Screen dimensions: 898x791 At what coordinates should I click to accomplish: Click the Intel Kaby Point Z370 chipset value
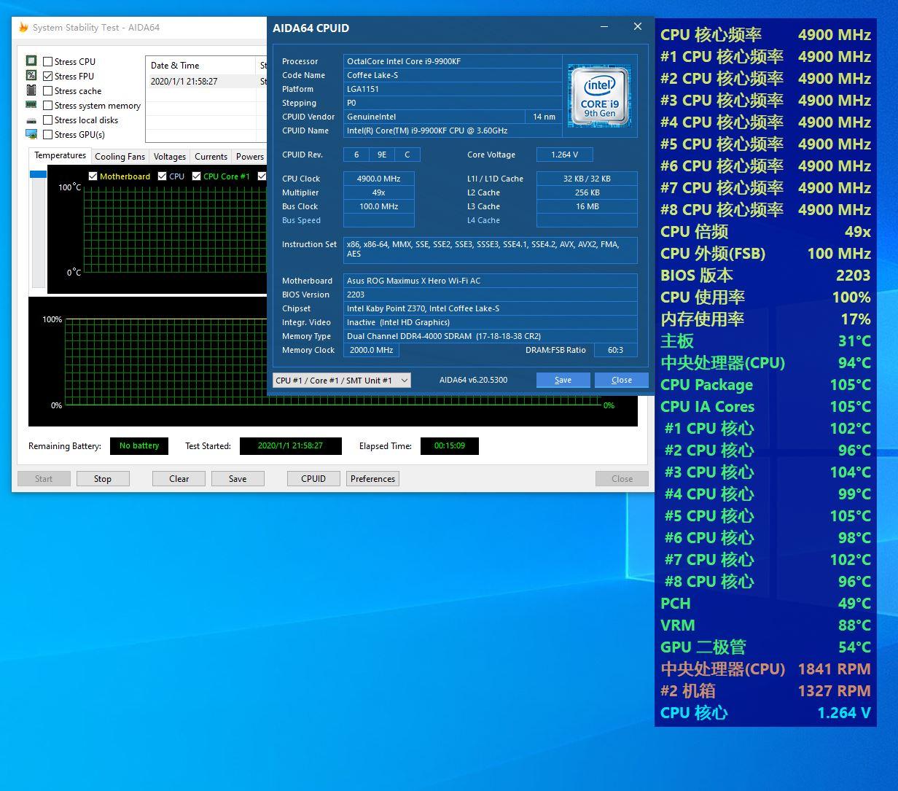coord(490,308)
